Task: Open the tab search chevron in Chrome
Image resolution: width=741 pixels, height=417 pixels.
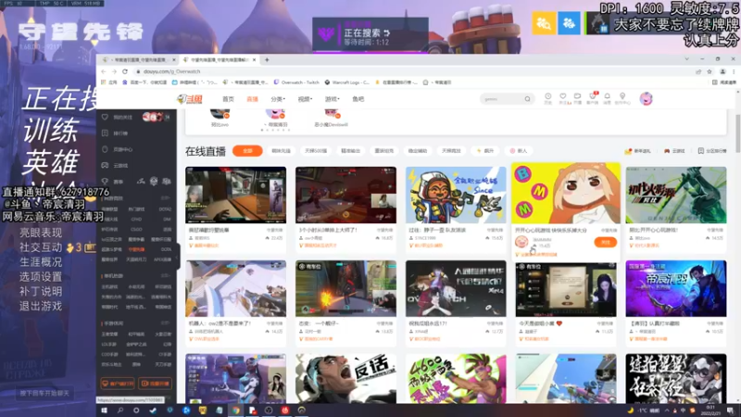Action: point(686,59)
